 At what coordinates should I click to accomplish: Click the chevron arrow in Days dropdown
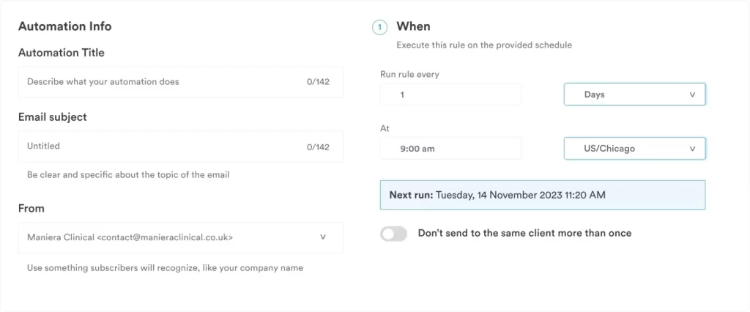pos(692,95)
